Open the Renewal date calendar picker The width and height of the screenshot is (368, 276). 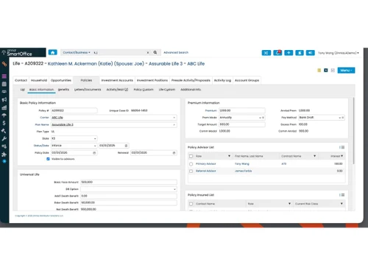coord(174,152)
